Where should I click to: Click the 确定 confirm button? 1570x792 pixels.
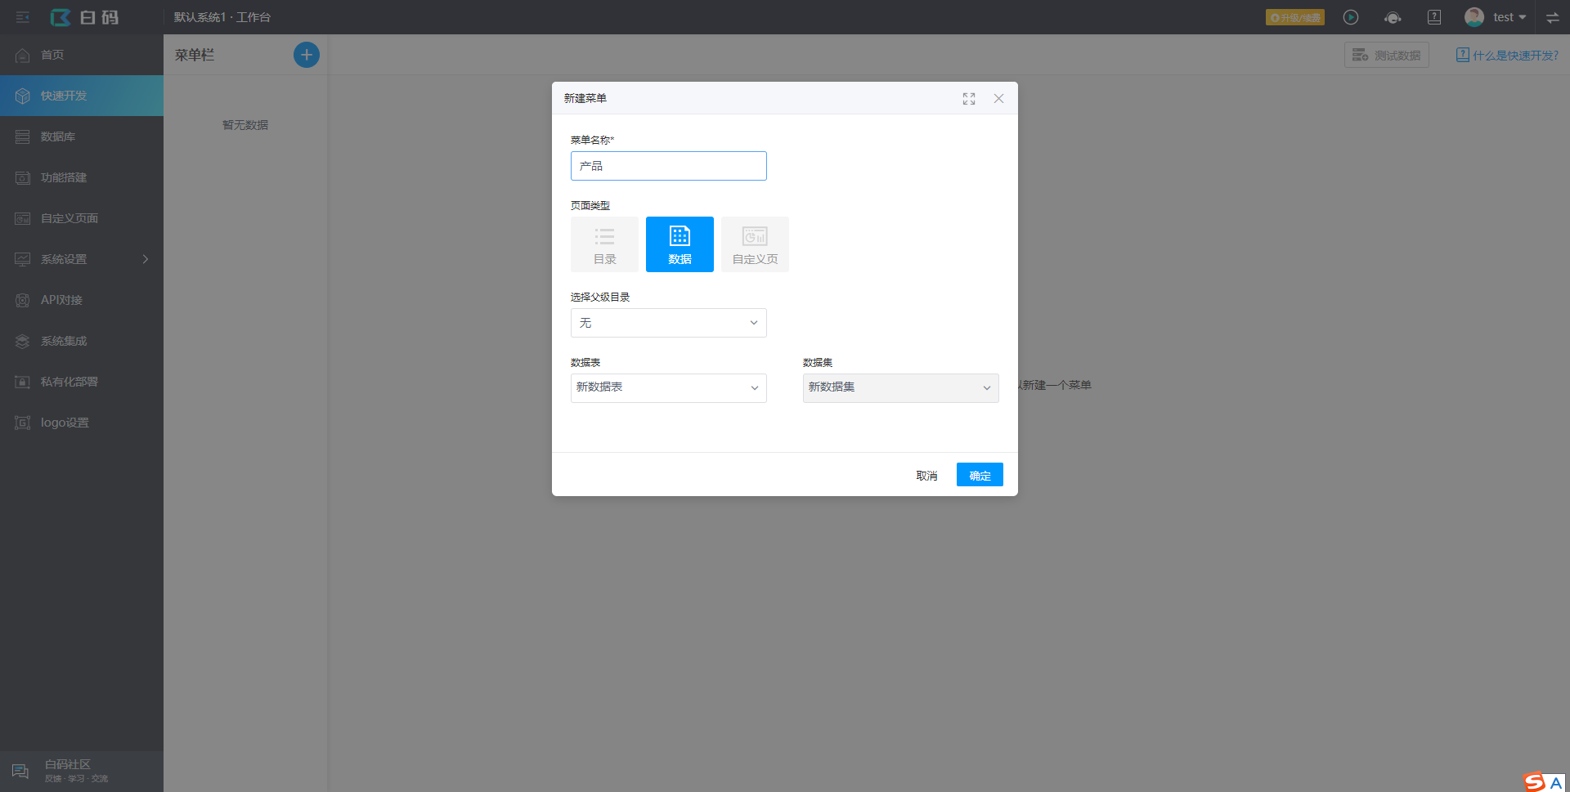tap(980, 475)
